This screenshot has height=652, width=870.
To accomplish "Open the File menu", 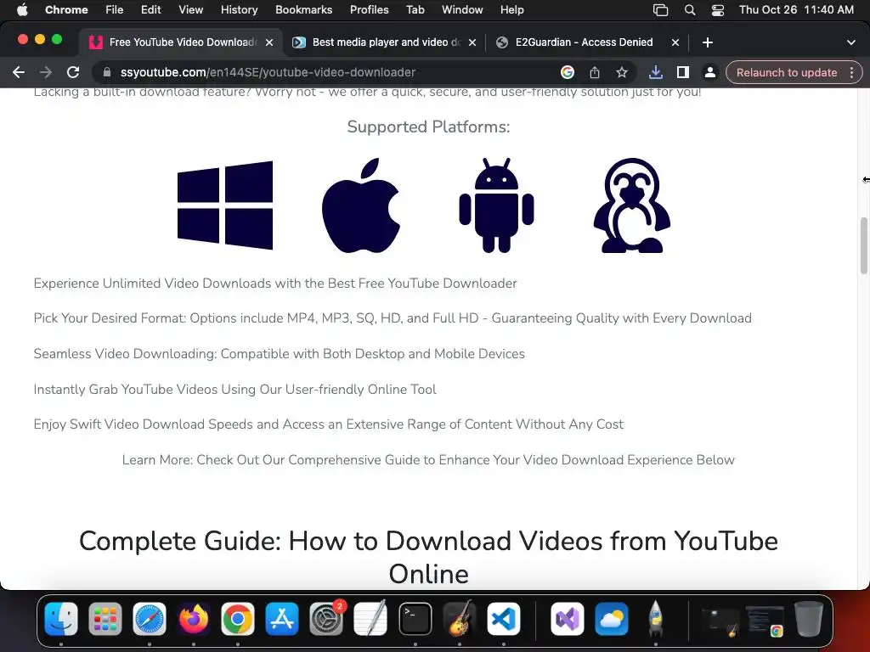I will (115, 9).
